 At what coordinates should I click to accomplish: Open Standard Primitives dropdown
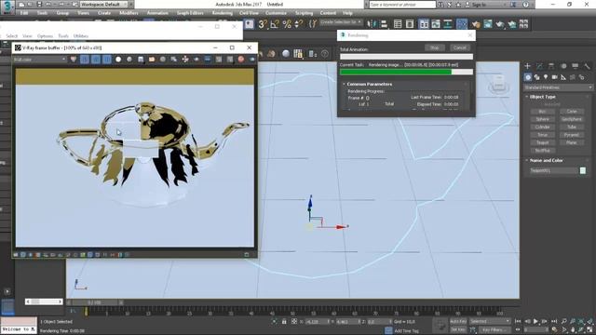pyautogui.click(x=557, y=87)
